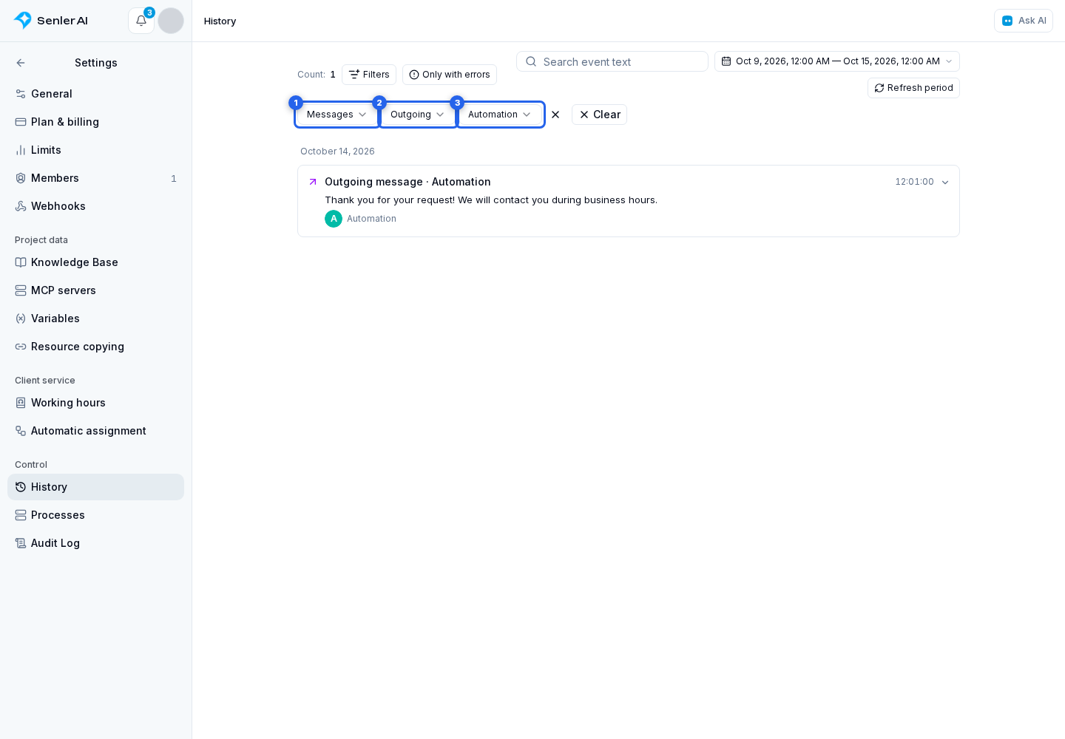Viewport: 1065px width, 739px height.
Task: Click the Senler AI logo
Action: coord(50,21)
